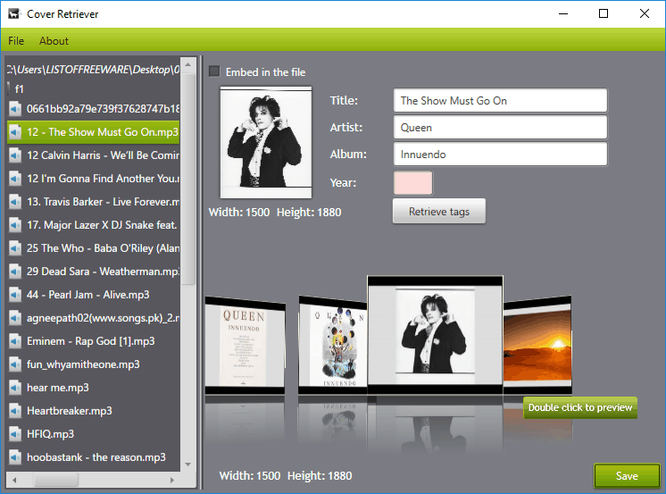Image resolution: width=666 pixels, height=494 pixels.
Task: Select file 44 - Pearl Jam - Alive.mp3
Action: [x=93, y=295]
